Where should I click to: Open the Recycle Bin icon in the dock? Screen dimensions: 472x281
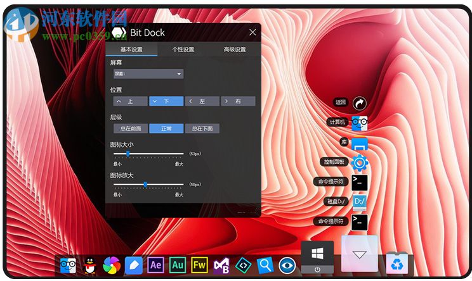(397, 263)
